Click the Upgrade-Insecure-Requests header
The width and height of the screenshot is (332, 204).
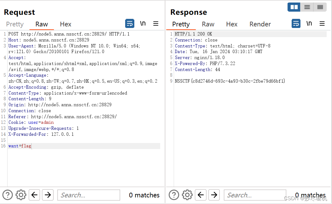44,128
